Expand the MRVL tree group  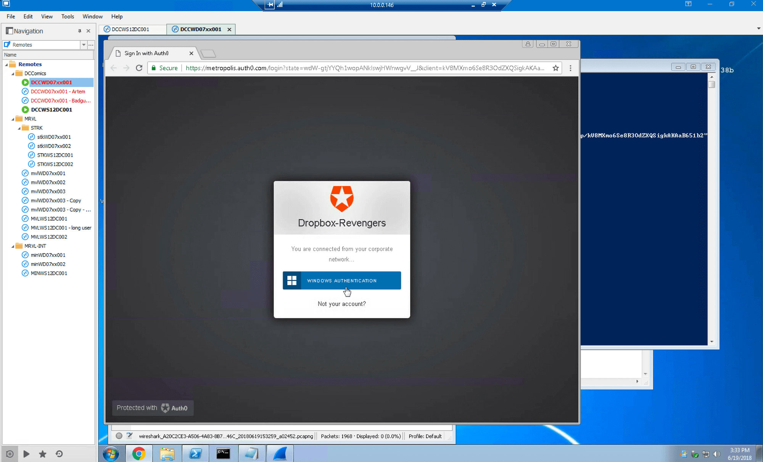tap(13, 119)
